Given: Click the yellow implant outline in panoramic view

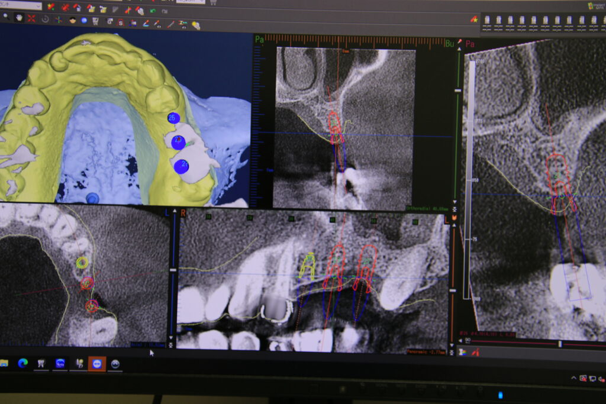Looking at the screenshot, I should click(308, 266).
